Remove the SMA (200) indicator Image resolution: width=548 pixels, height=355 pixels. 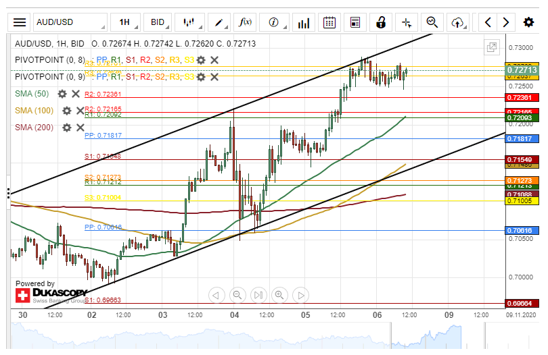(81, 128)
